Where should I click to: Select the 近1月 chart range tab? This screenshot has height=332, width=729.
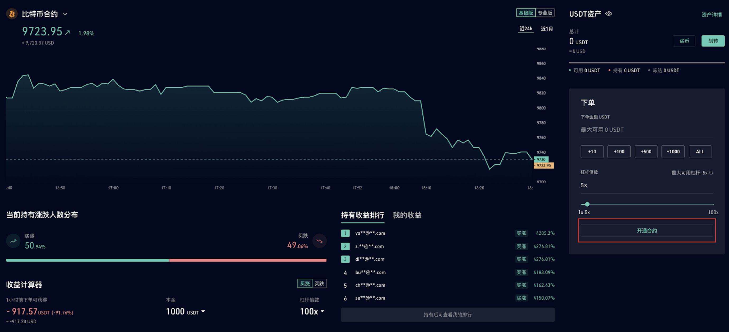click(x=547, y=29)
